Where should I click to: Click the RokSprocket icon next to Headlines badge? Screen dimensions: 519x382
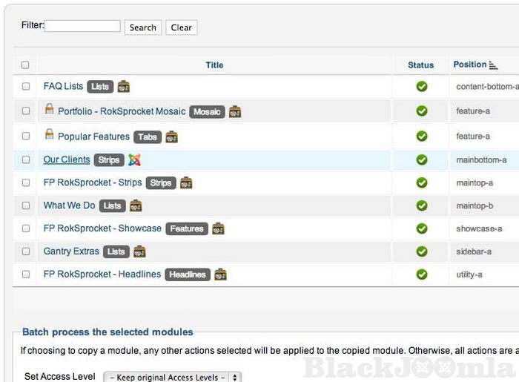[x=220, y=274]
